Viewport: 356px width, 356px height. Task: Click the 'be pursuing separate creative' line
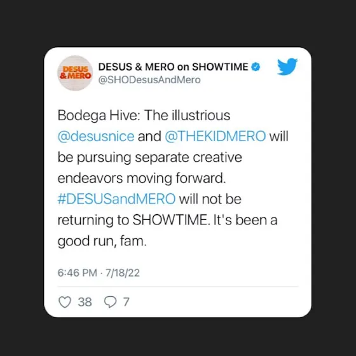150,158
